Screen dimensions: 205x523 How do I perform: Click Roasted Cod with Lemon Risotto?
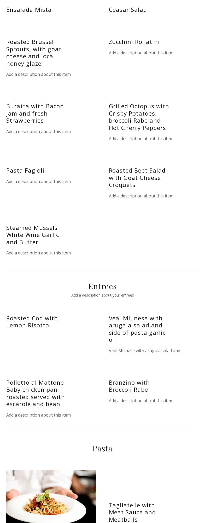click(32, 322)
